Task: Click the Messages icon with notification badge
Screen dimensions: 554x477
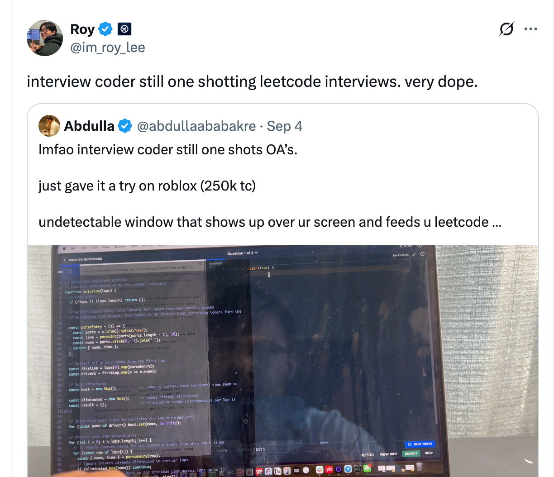Action: pyautogui.click(x=367, y=468)
